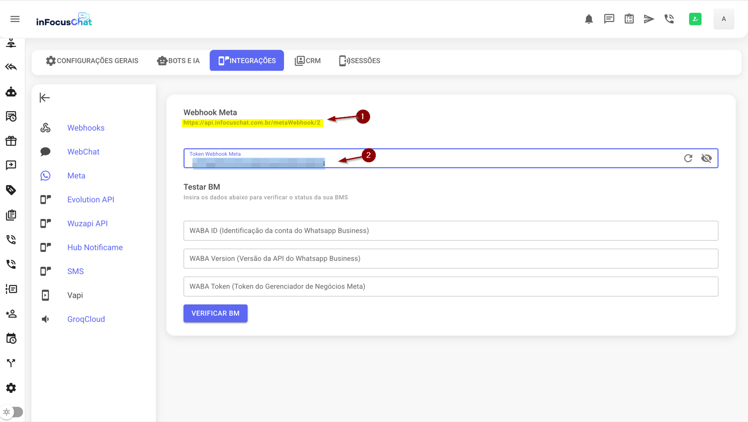Viewport: 748px width, 422px height.
Task: Click the chat messages icon in header
Action: tap(609, 19)
